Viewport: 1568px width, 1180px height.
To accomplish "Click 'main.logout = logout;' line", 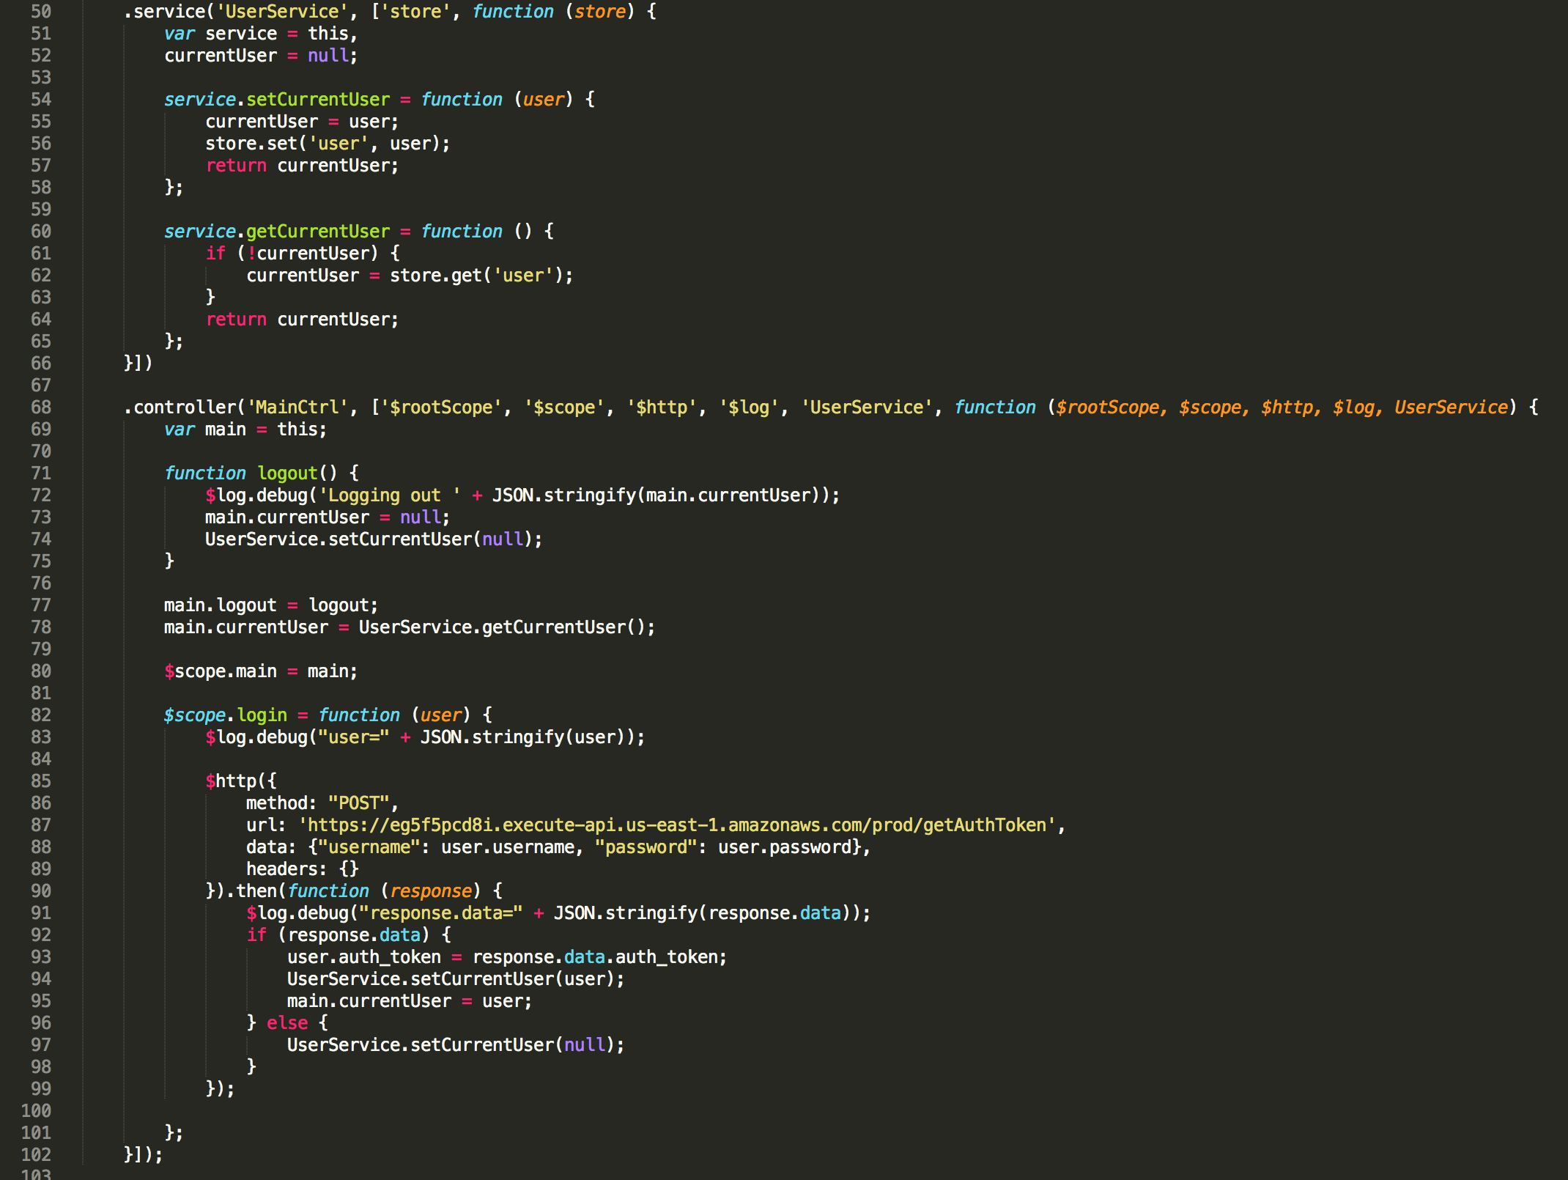I will (x=271, y=605).
